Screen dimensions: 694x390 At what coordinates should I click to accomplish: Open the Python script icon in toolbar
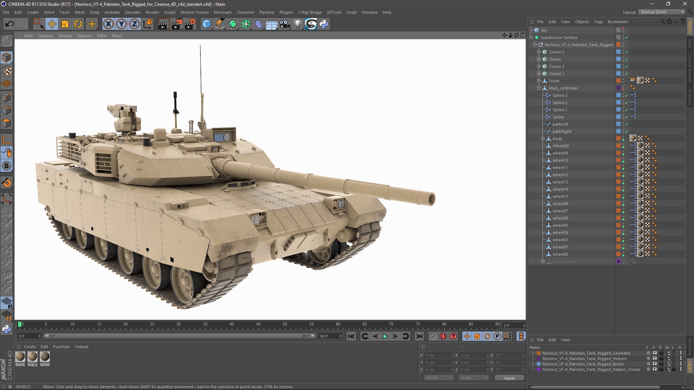[324, 24]
